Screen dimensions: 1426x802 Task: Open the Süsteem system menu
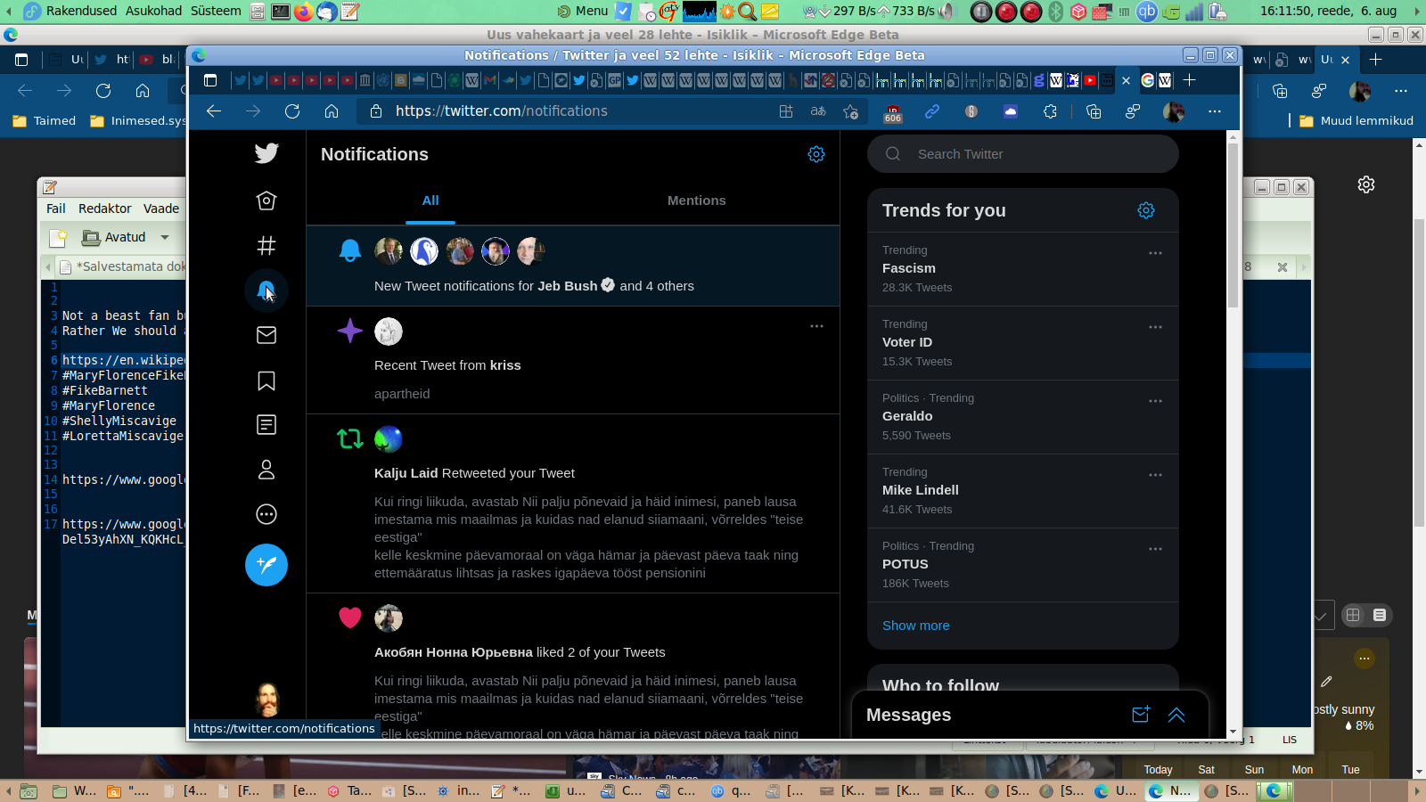tap(216, 11)
